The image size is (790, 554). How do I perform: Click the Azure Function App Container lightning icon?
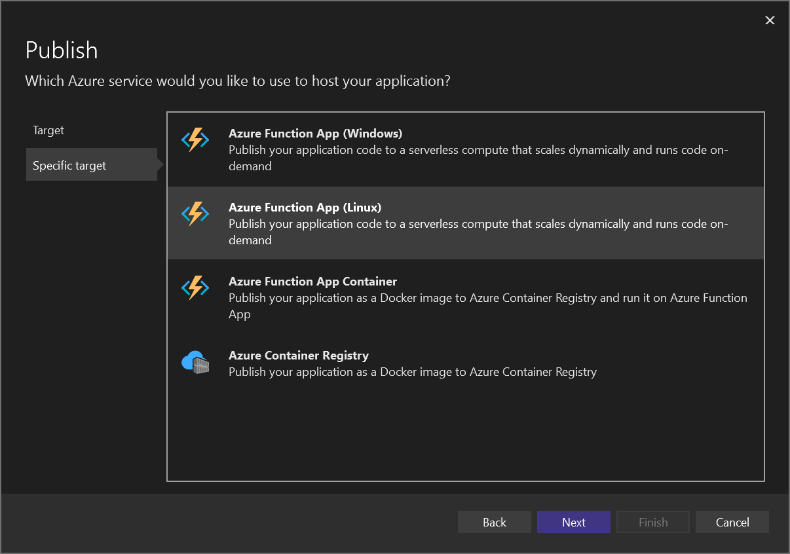(195, 287)
